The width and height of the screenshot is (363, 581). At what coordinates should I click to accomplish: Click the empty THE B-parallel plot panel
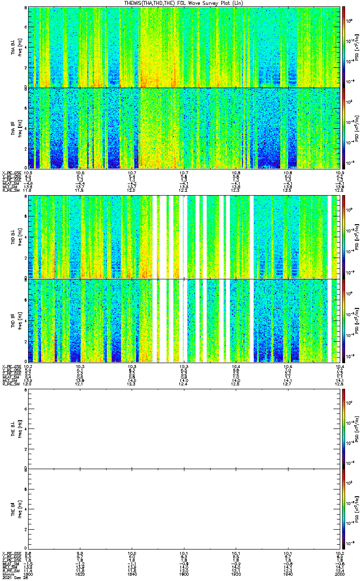point(184,509)
